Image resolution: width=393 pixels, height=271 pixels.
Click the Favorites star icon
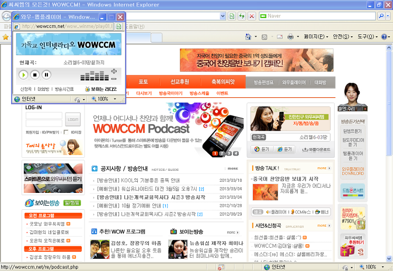(5, 37)
